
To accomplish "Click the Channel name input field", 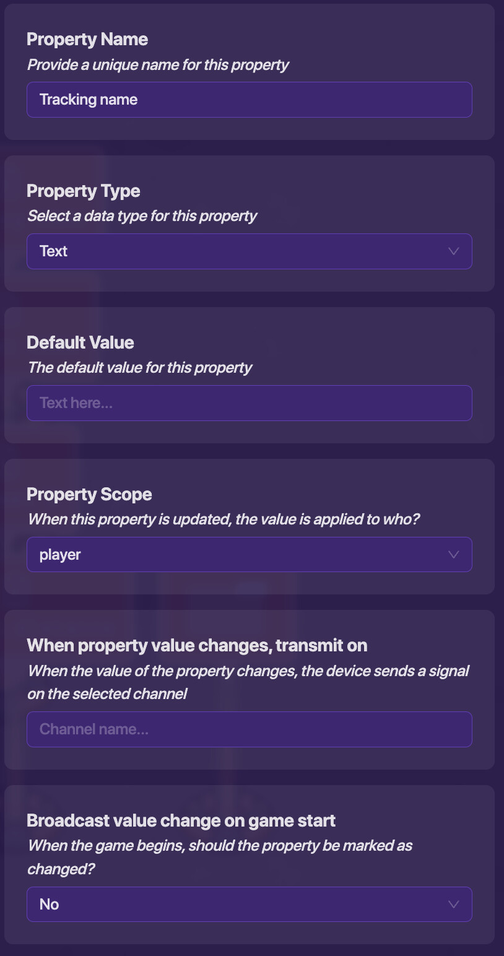I will (249, 729).
